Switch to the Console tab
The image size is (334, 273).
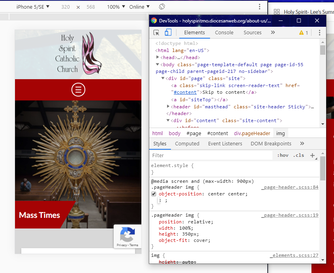(x=224, y=33)
